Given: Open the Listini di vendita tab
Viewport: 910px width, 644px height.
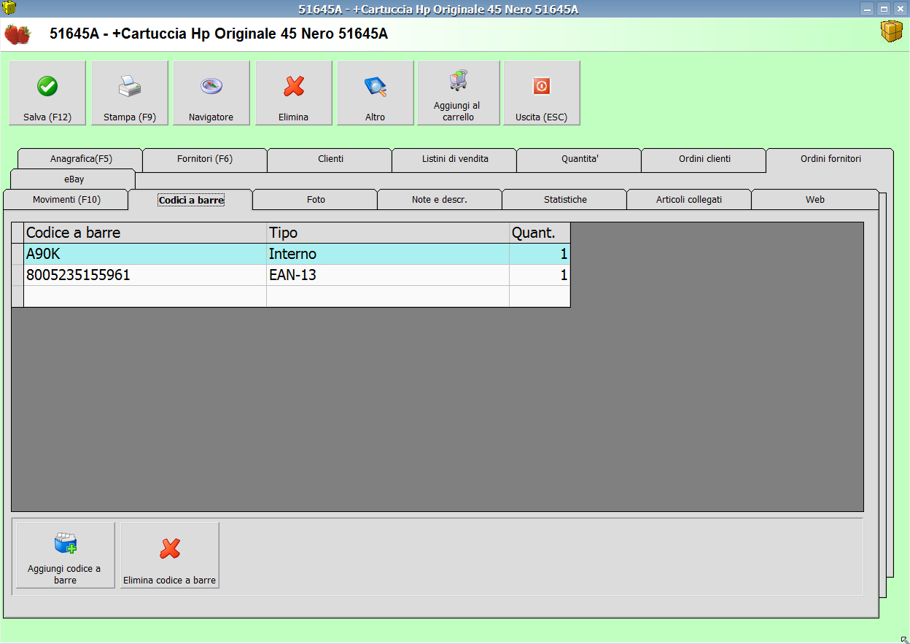Looking at the screenshot, I should click(x=455, y=159).
